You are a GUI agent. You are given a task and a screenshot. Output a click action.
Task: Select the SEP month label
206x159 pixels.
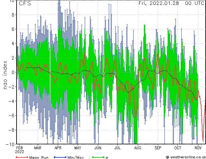point(158,148)
